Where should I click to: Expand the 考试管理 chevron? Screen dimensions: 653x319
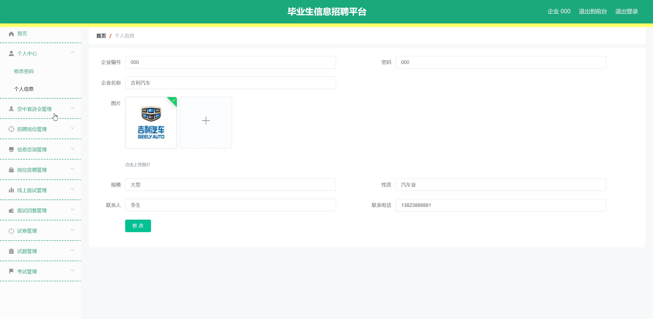(x=72, y=270)
